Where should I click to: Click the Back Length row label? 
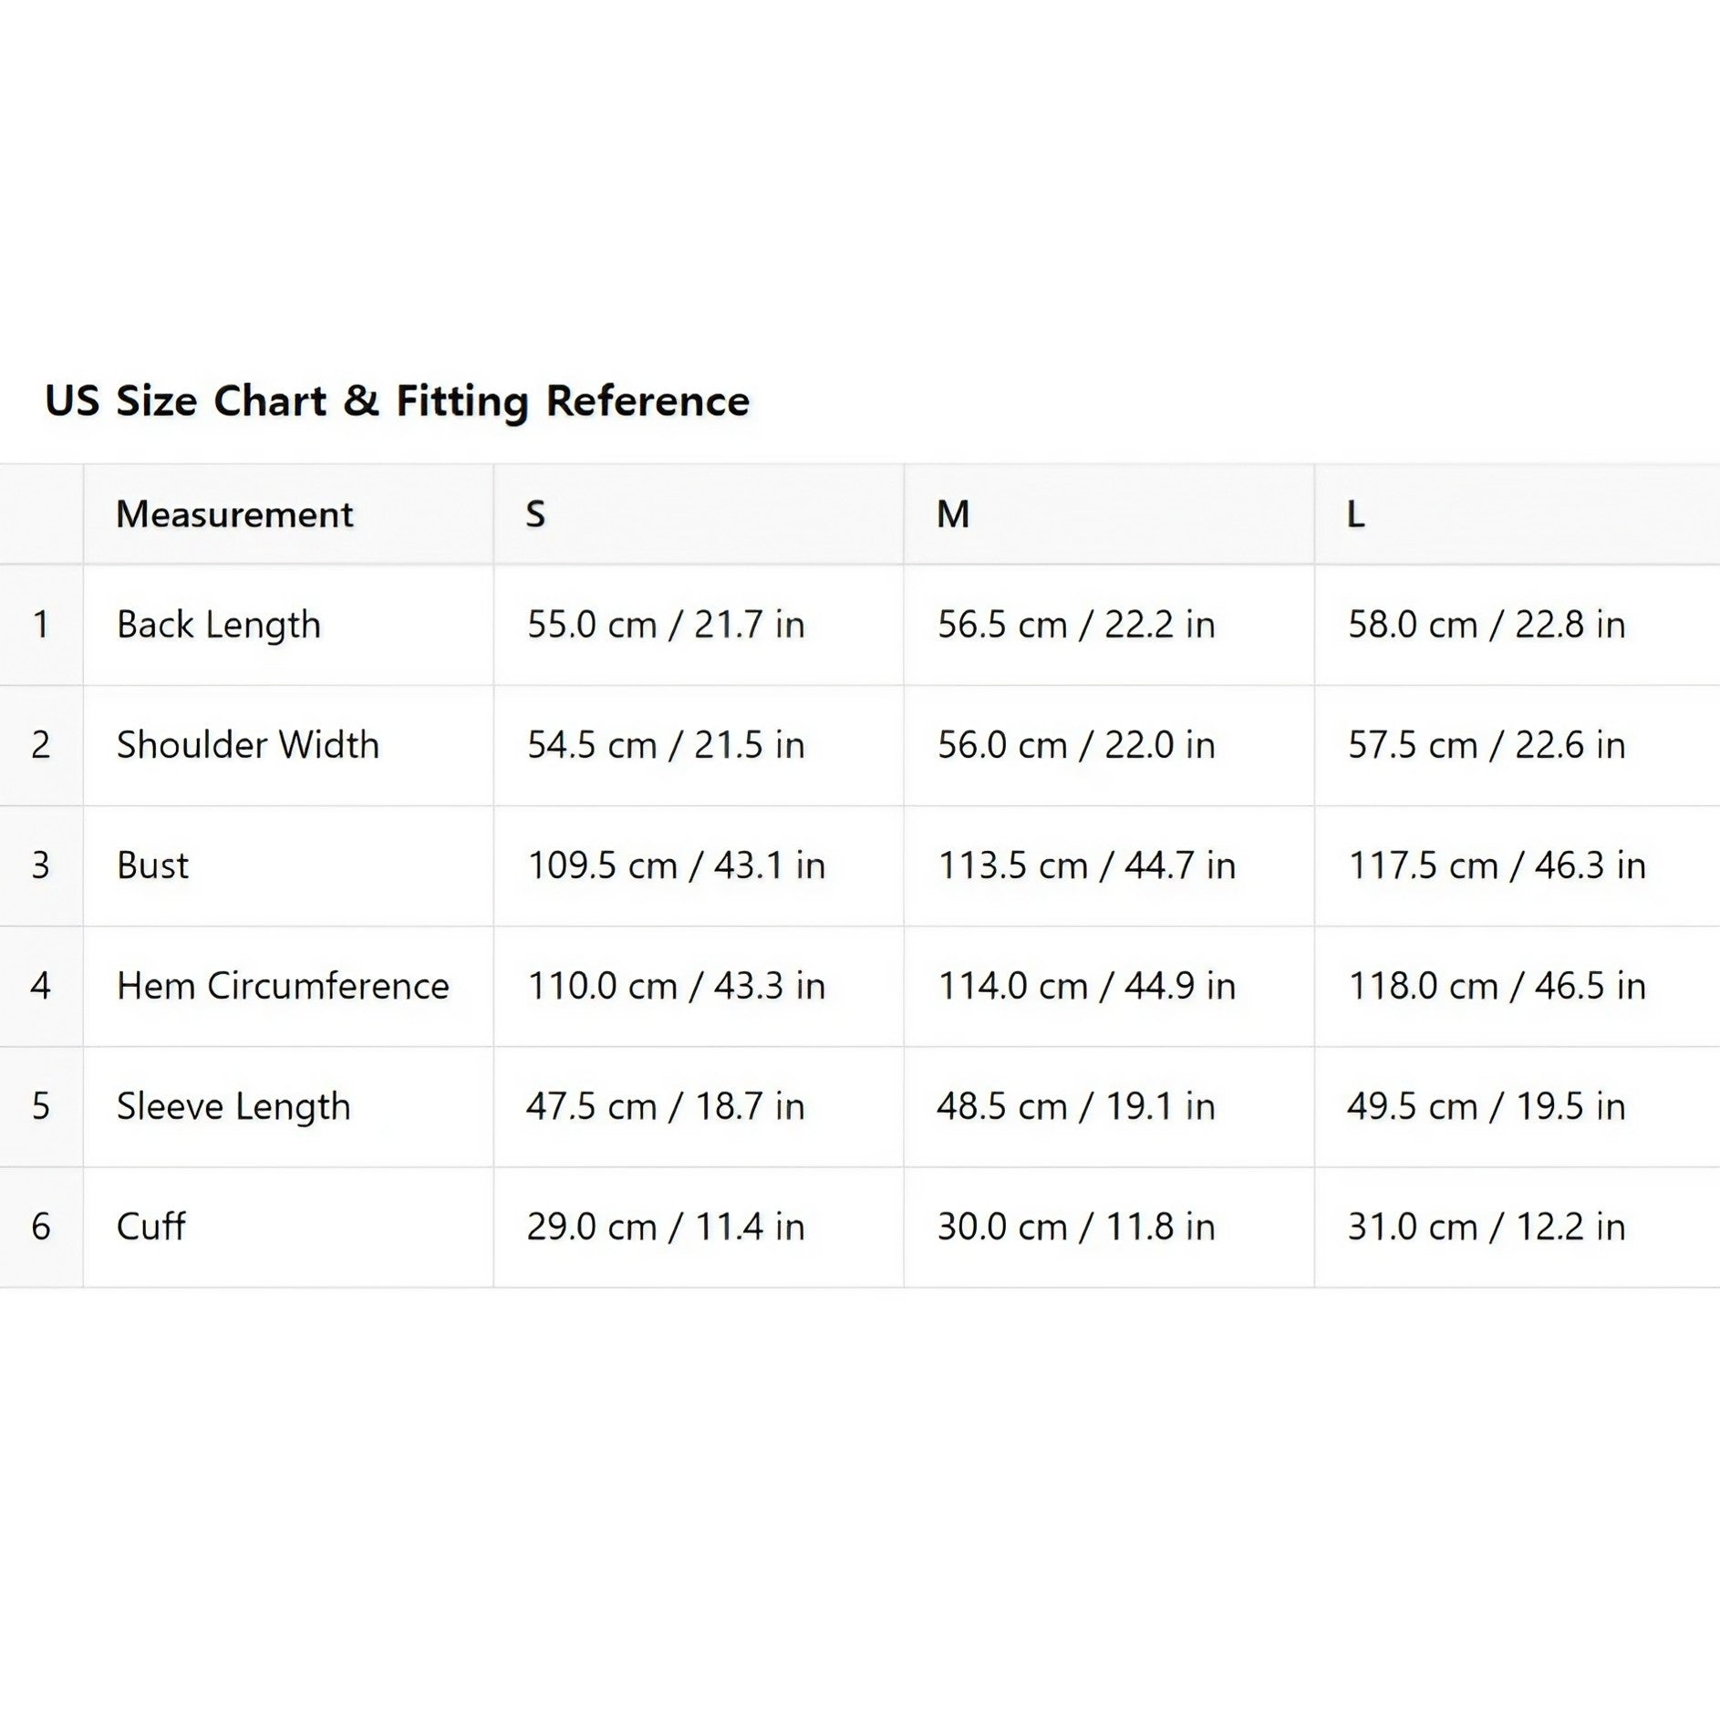tap(219, 626)
